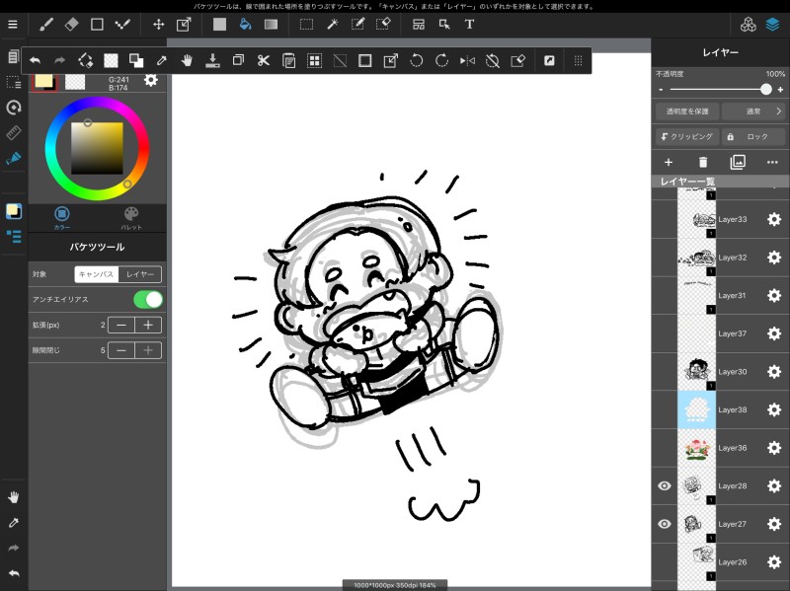Undo using the shortcut bar arrow
Screen dimensions: 790x591
click(35, 61)
